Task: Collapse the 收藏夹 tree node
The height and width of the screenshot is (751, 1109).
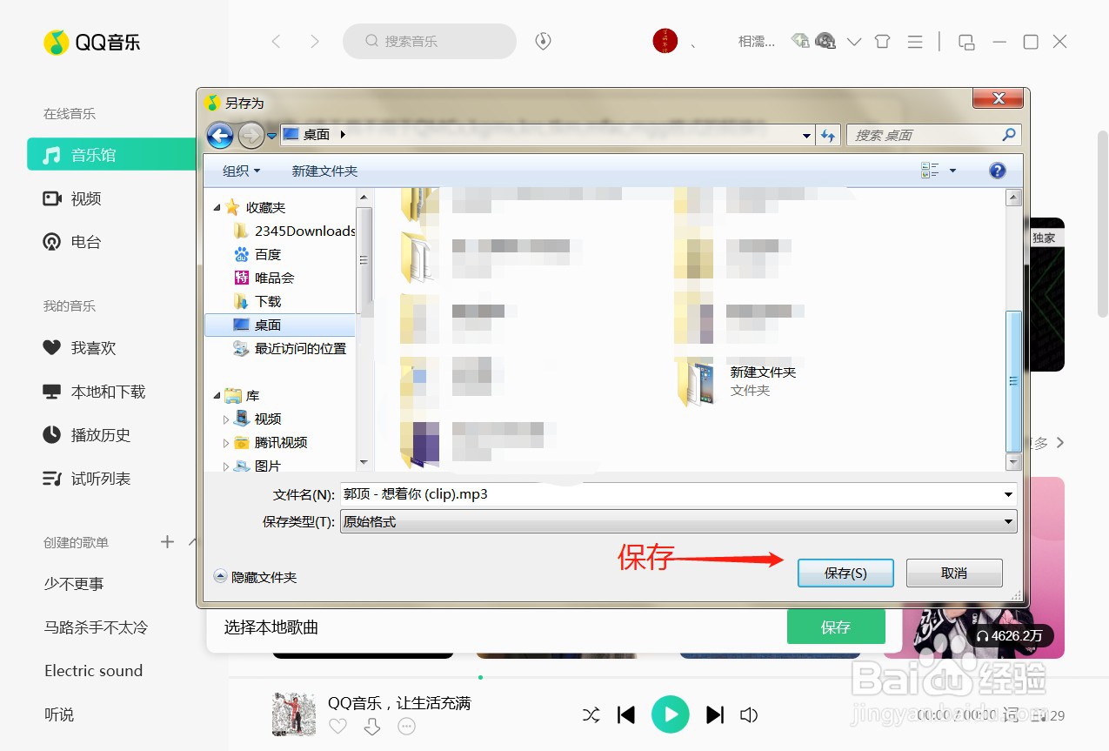Action: click(217, 207)
